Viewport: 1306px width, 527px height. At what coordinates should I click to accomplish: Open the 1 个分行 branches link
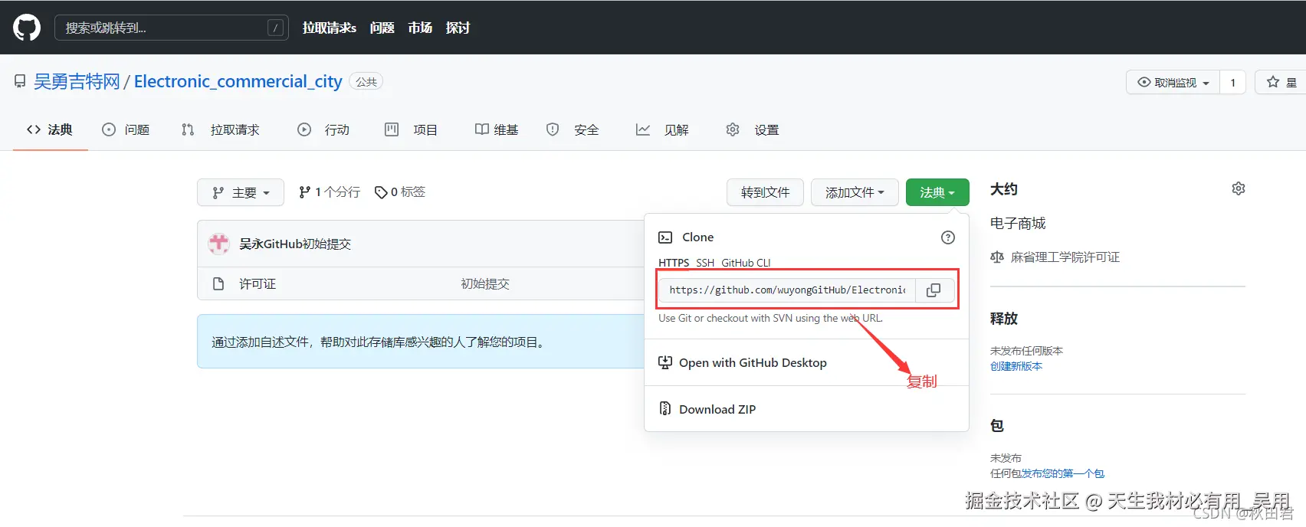point(330,192)
